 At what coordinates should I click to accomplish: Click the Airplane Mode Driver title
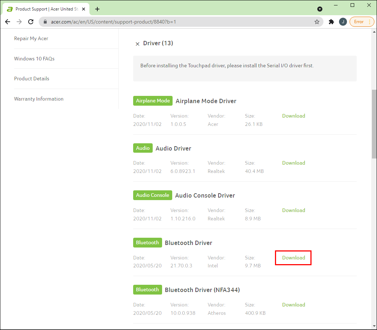[x=206, y=101]
